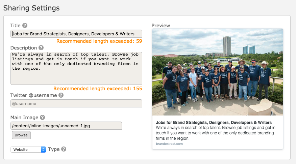296x164 pixels.
Task: Click the Main Image path field
Action: coord(66,126)
